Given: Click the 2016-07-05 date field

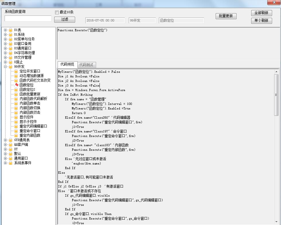Looking at the screenshot, I should [105, 20].
